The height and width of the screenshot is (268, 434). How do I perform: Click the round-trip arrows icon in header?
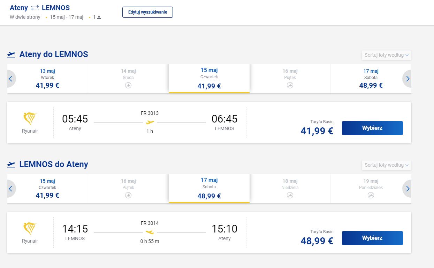click(35, 8)
